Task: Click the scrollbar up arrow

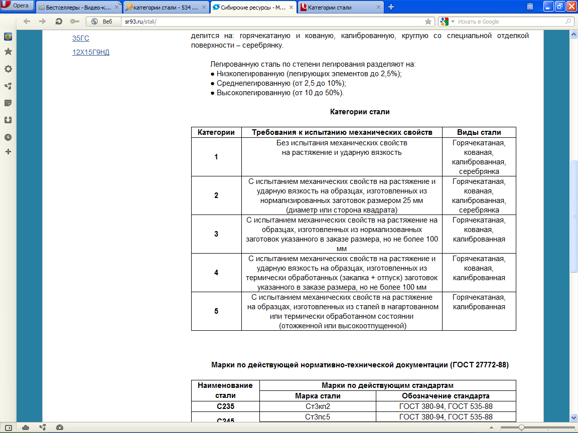Action: click(573, 34)
